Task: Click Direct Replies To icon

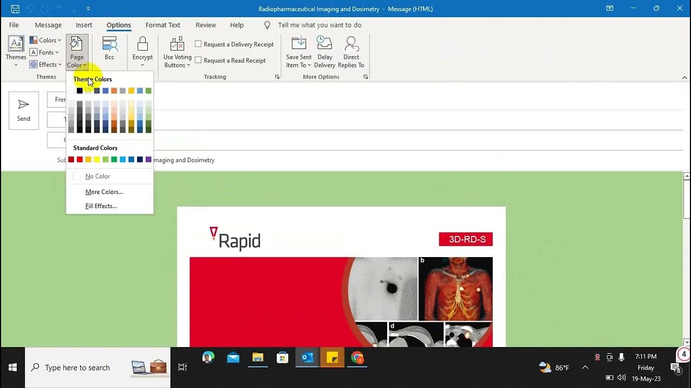Action: (x=351, y=44)
